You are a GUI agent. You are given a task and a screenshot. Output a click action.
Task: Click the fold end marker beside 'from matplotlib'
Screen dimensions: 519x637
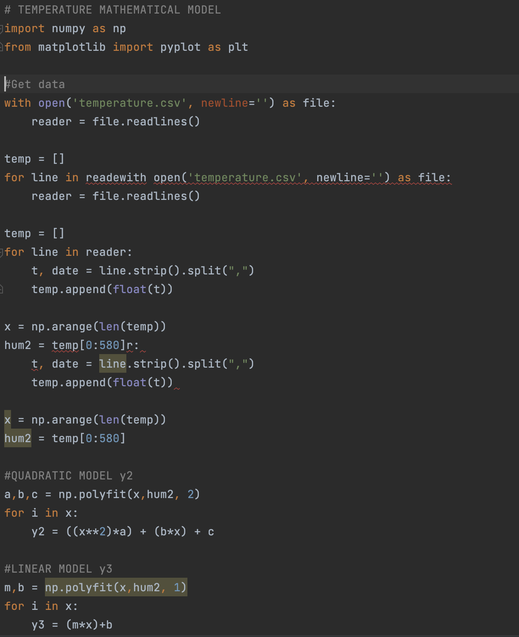2,47
